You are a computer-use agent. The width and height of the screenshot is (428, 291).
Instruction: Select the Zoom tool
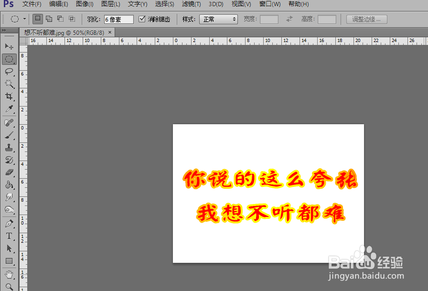(10, 286)
